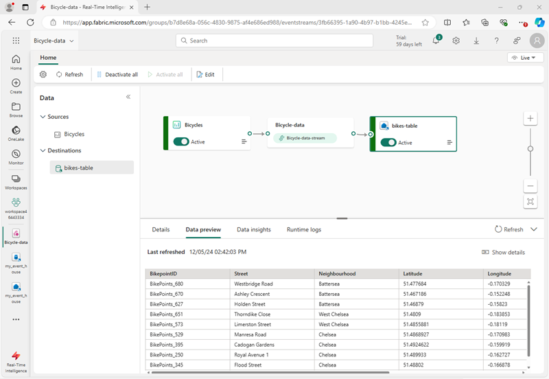The width and height of the screenshot is (549, 379).
Task: Switch to the Details tab
Action: pyautogui.click(x=161, y=229)
